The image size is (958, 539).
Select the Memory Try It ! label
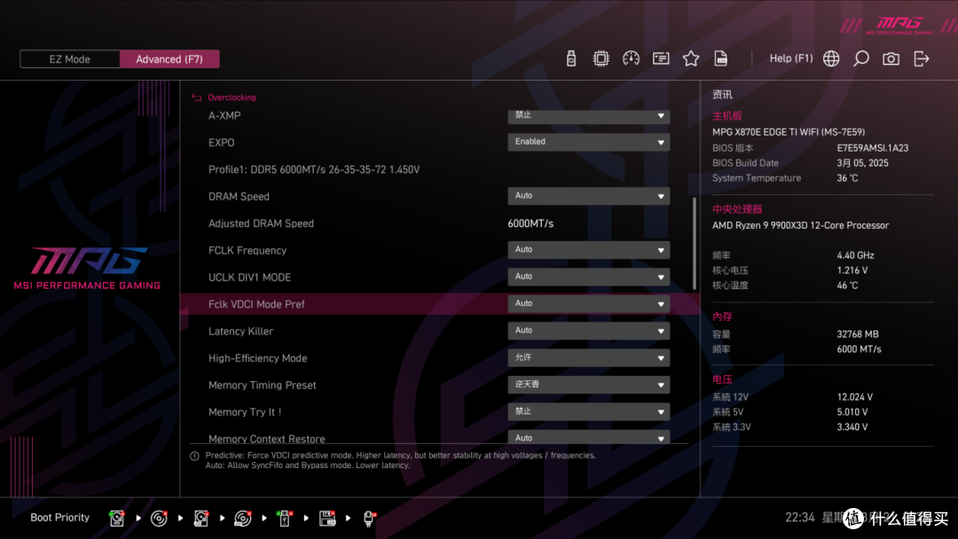coord(245,412)
